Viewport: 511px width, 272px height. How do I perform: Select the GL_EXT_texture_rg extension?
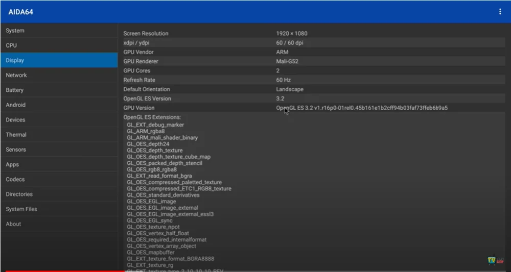tap(150, 265)
